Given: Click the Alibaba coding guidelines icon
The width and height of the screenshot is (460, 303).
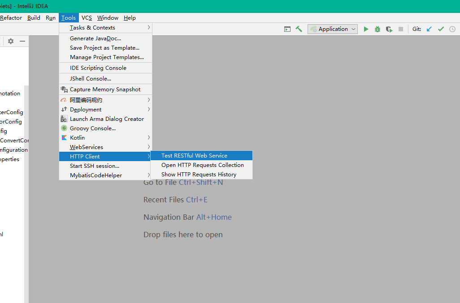Looking at the screenshot, I should 64,100.
